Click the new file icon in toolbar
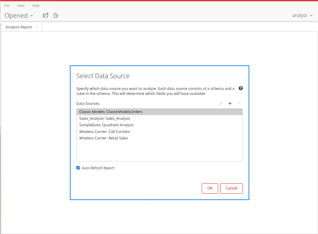Viewport: 318px width, 234px height. click(x=56, y=16)
